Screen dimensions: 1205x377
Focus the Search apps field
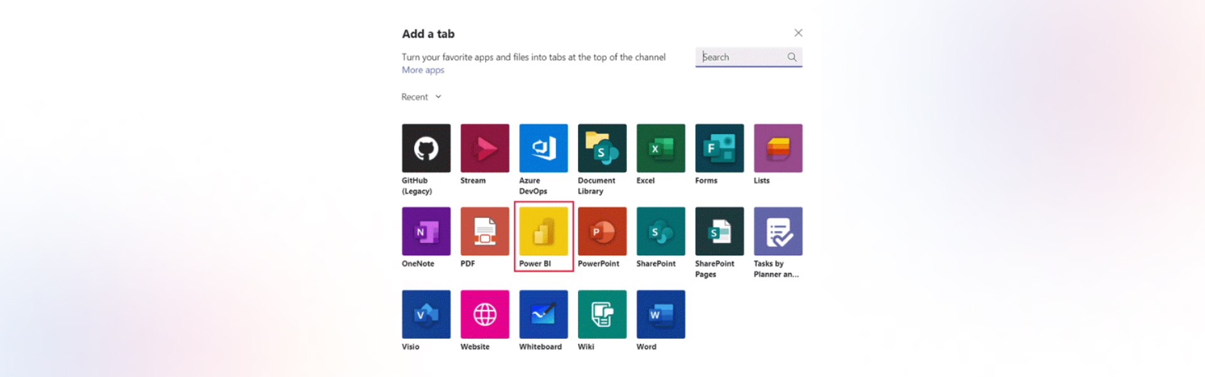749,57
